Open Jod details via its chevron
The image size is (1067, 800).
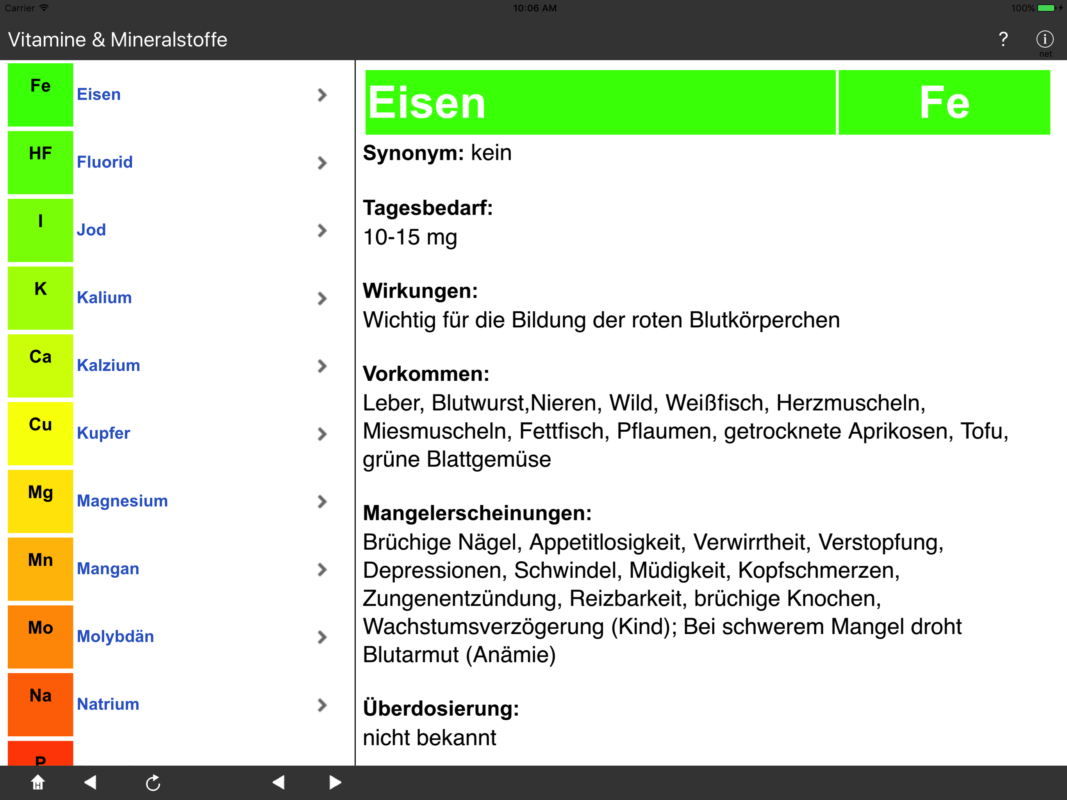pyautogui.click(x=322, y=230)
